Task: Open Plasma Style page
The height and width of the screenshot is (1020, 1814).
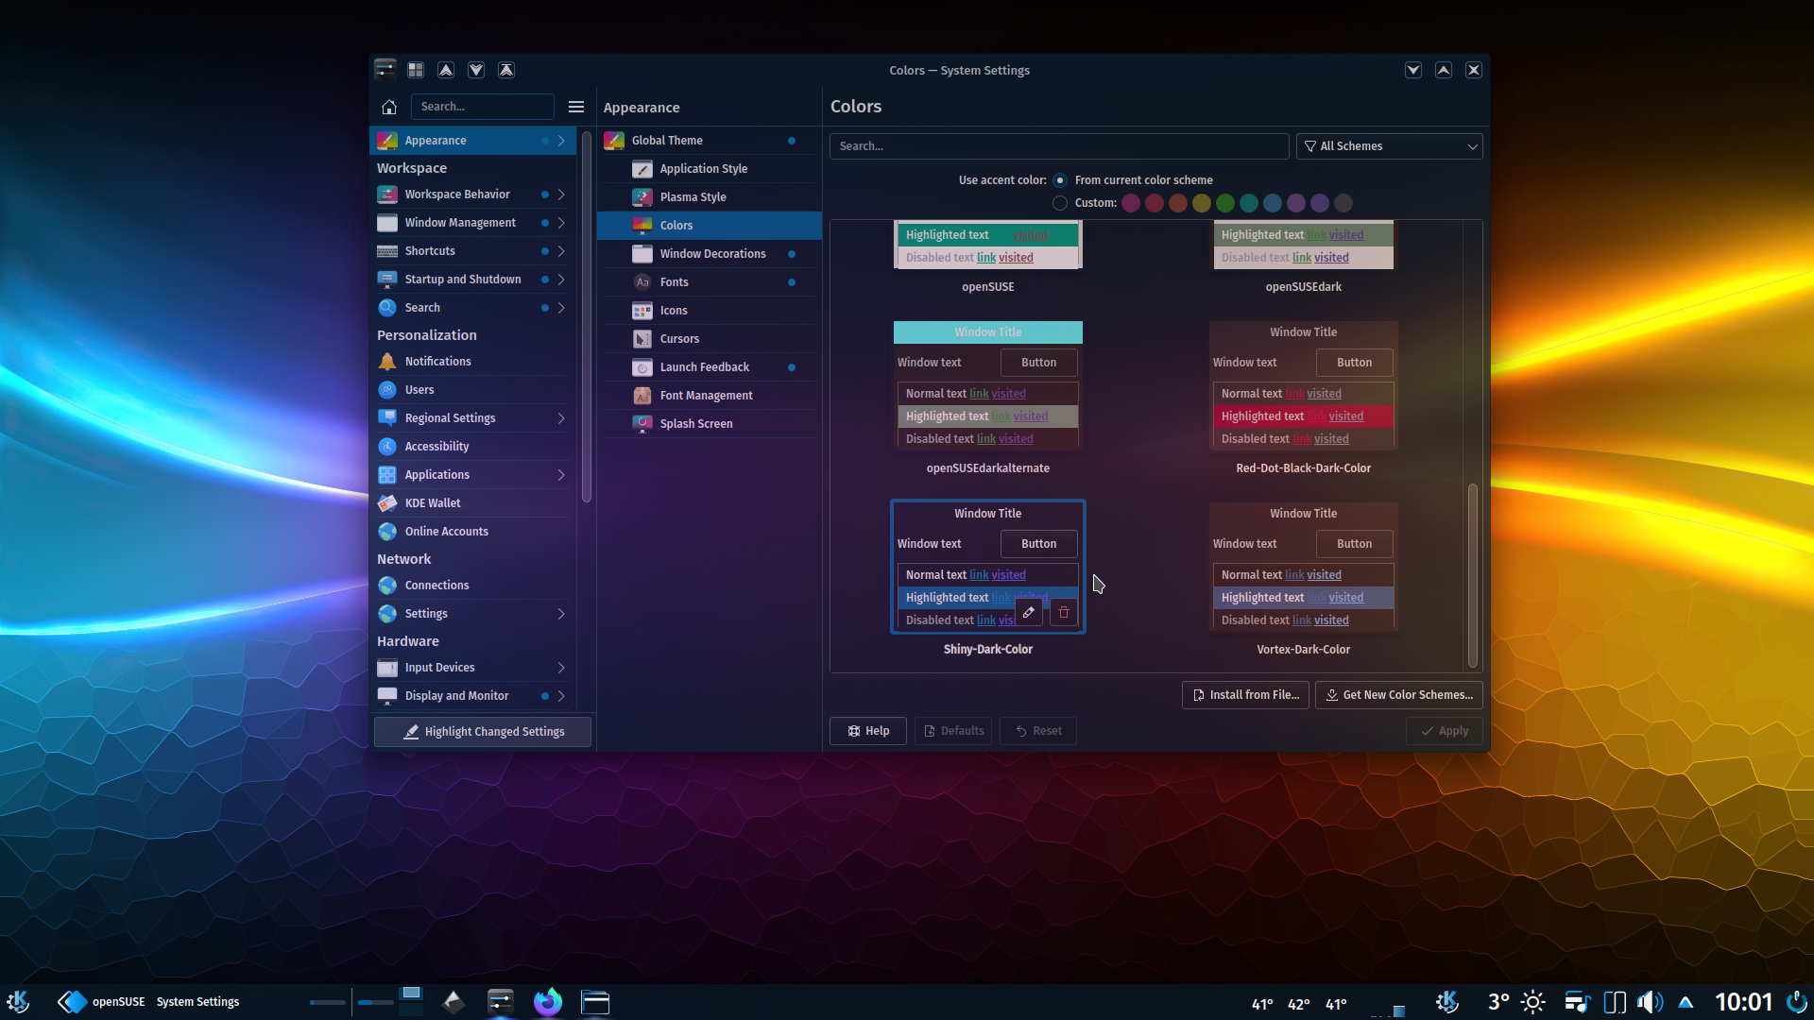Action: coord(709,197)
